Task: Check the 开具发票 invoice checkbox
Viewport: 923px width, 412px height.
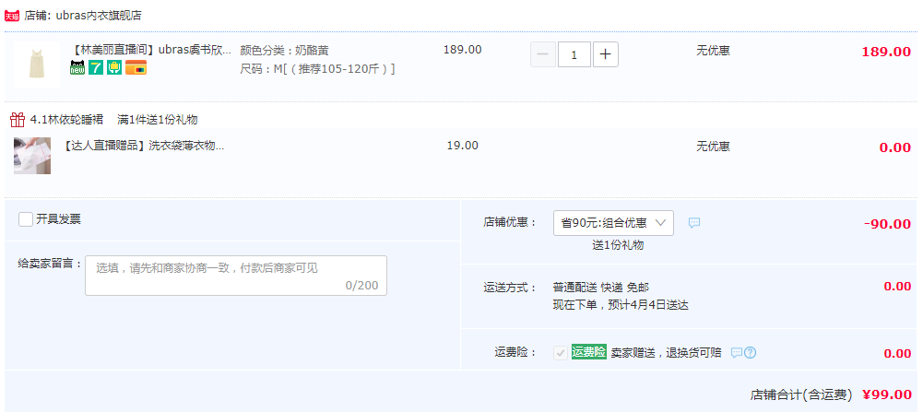Action: (x=25, y=219)
